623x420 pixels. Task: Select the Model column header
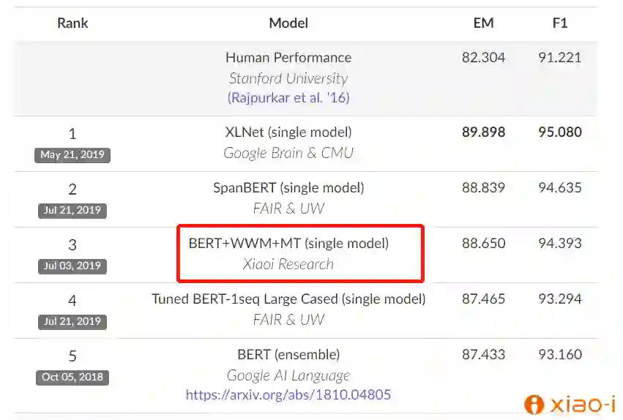[288, 23]
